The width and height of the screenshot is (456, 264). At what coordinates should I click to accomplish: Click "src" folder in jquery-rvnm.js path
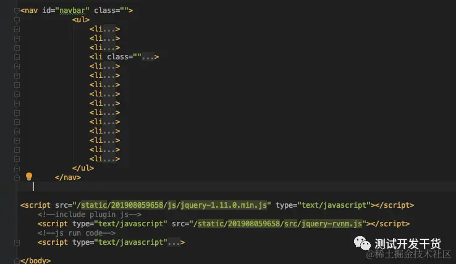point(290,224)
